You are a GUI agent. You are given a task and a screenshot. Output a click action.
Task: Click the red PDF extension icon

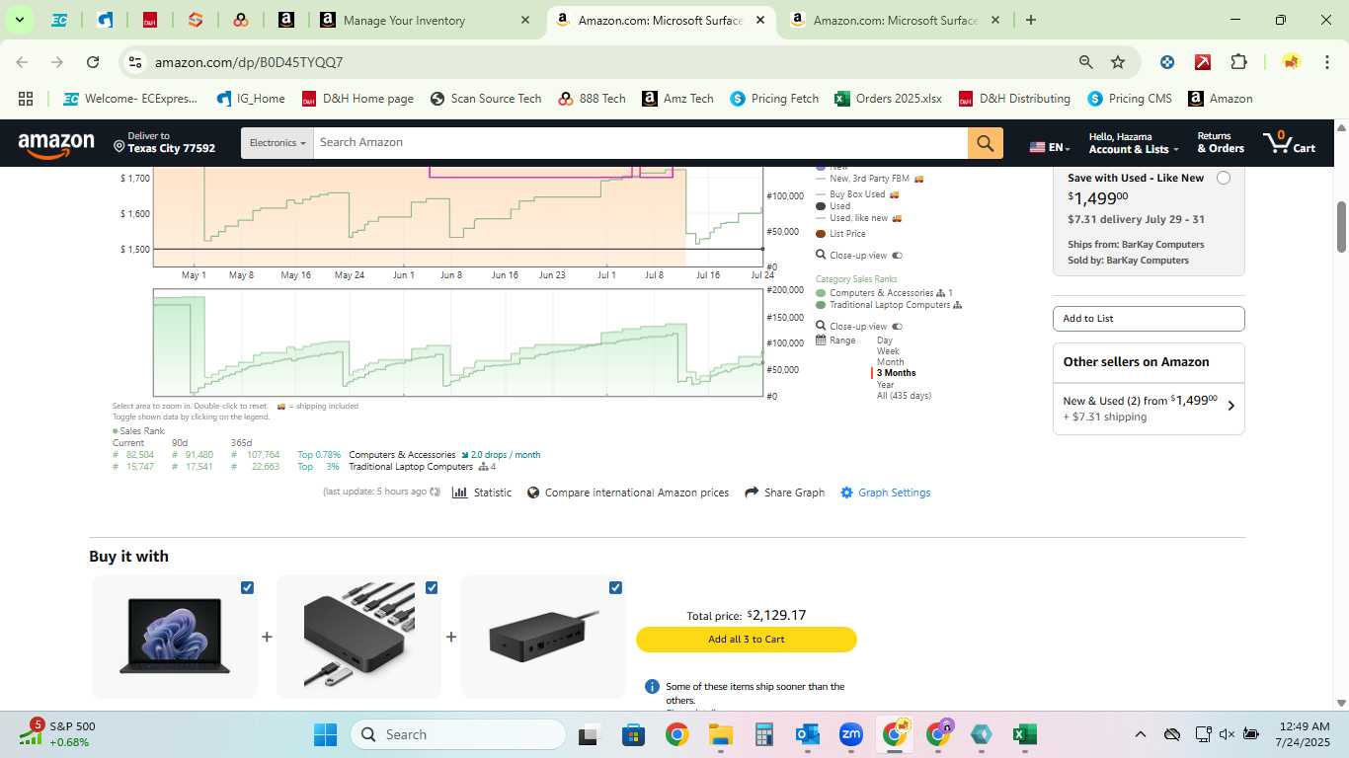[x=1203, y=62]
